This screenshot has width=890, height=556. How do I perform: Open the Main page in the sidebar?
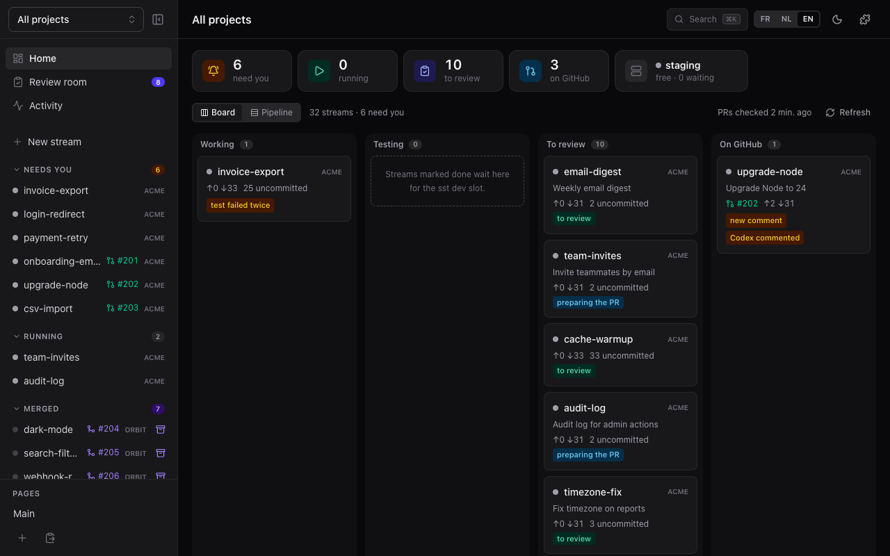click(89, 514)
